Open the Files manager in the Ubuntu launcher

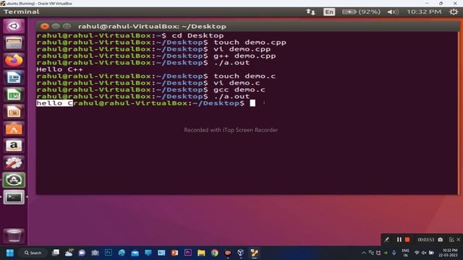click(14, 43)
